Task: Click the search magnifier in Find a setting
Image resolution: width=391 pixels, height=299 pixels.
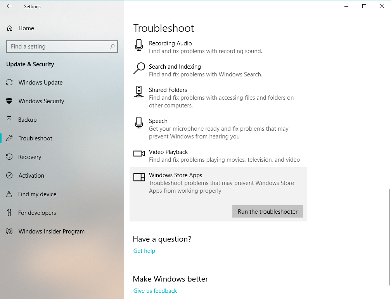Action: [112, 47]
